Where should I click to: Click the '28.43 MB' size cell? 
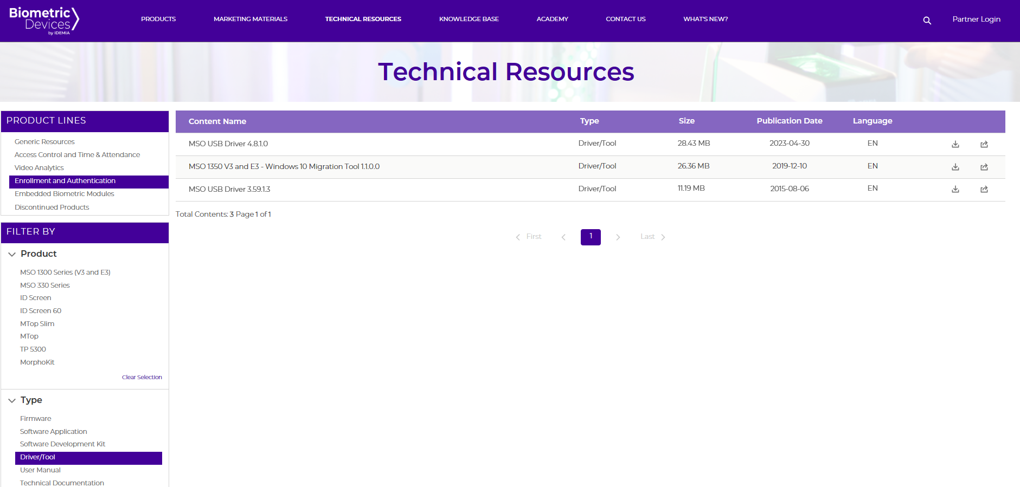pyautogui.click(x=694, y=144)
